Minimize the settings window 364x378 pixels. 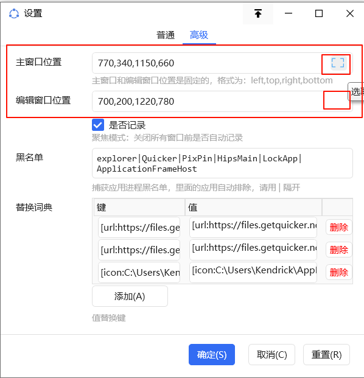coord(289,13)
